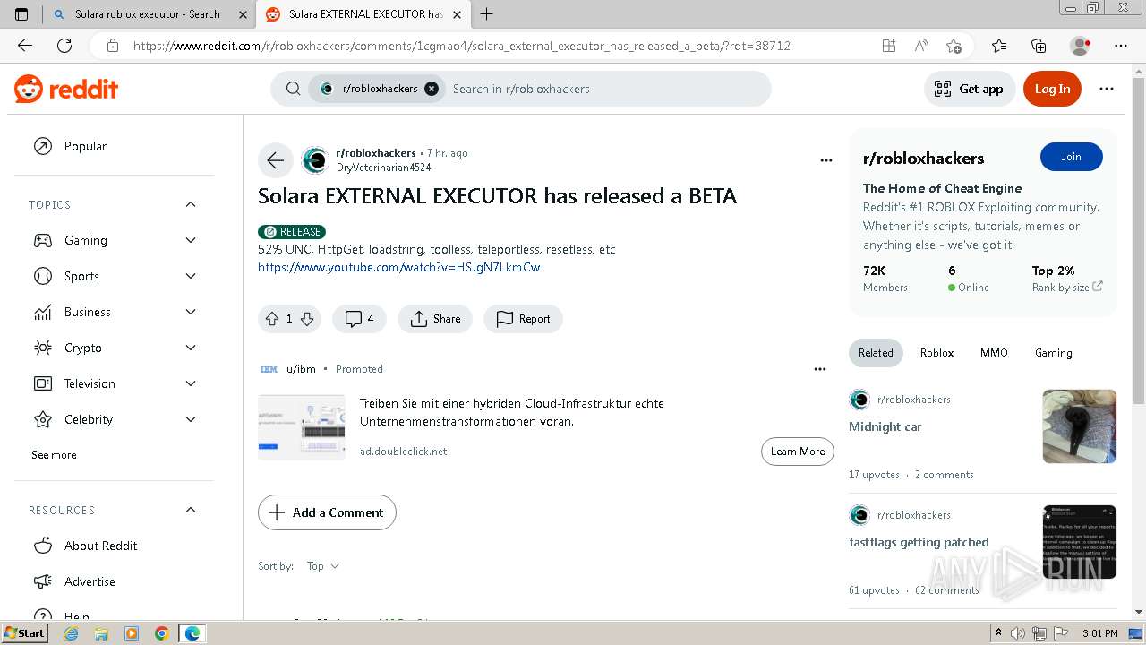Open the post overflow menu dots
The width and height of the screenshot is (1146, 645).
tap(826, 160)
